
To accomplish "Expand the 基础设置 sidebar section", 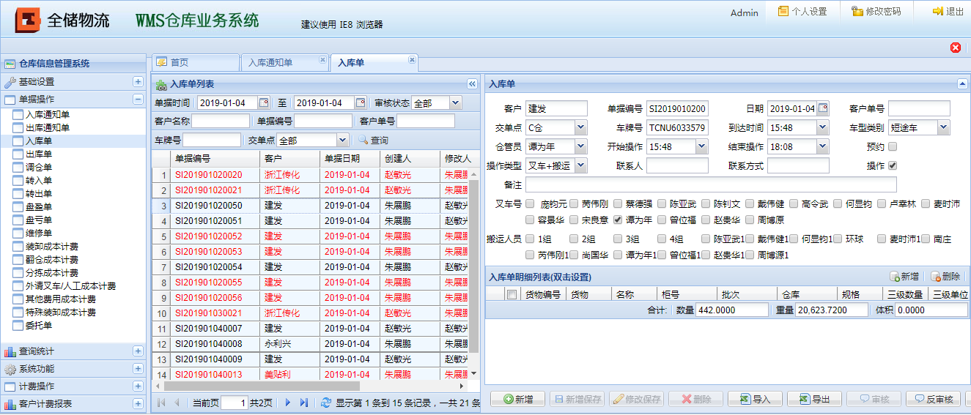I will pyautogui.click(x=138, y=82).
